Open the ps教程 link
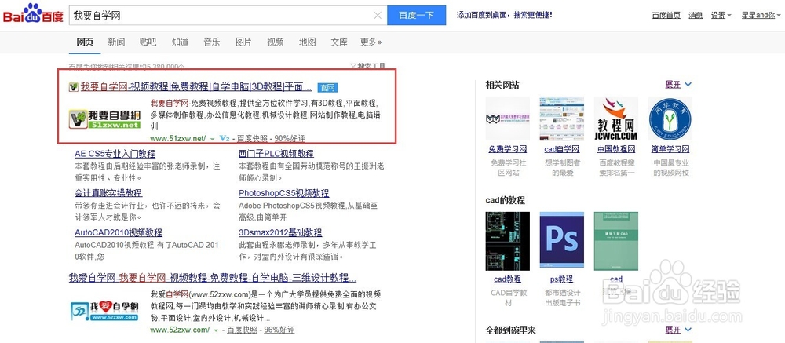This screenshot has height=343, width=785. (x=562, y=279)
